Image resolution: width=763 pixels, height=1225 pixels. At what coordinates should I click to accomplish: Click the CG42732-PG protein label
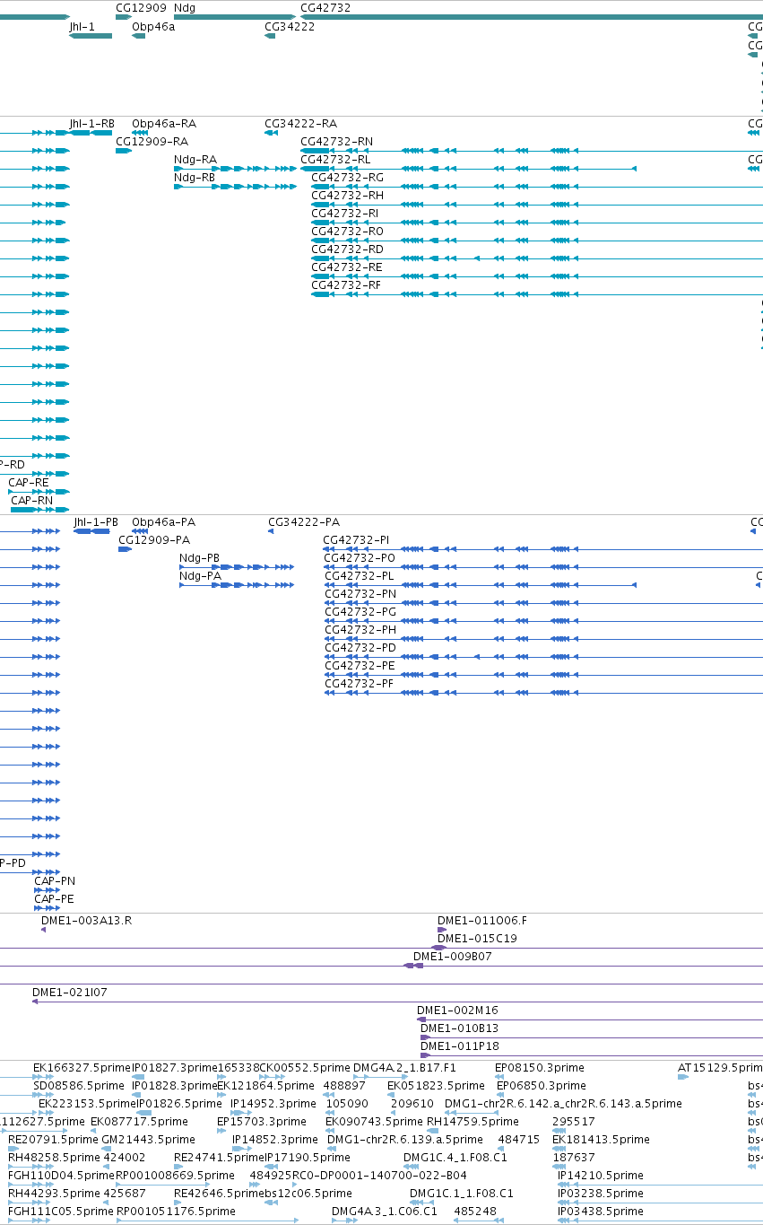(361, 612)
